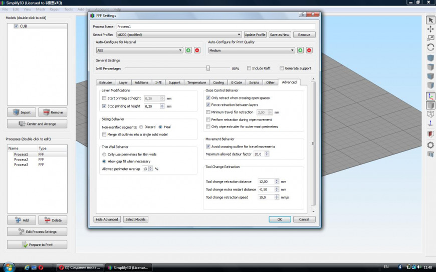Viewport: 436px width, 272px height.
Task: Adjust tool change retraction speed stepper
Action: pos(277,197)
